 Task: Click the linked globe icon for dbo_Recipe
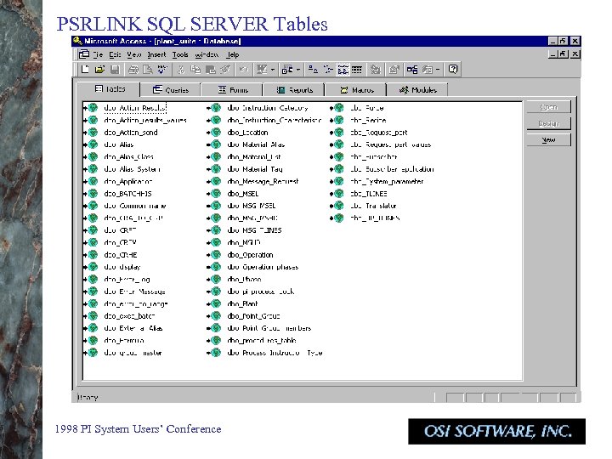(338, 120)
